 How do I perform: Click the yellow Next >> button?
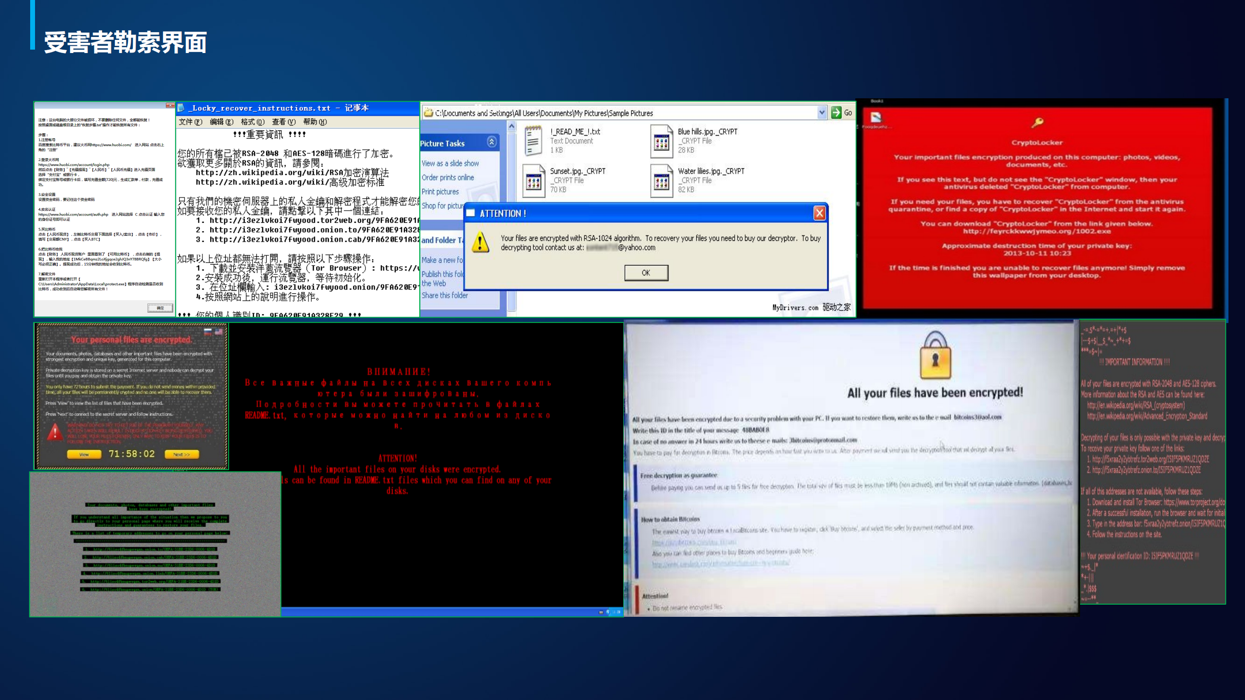(181, 454)
